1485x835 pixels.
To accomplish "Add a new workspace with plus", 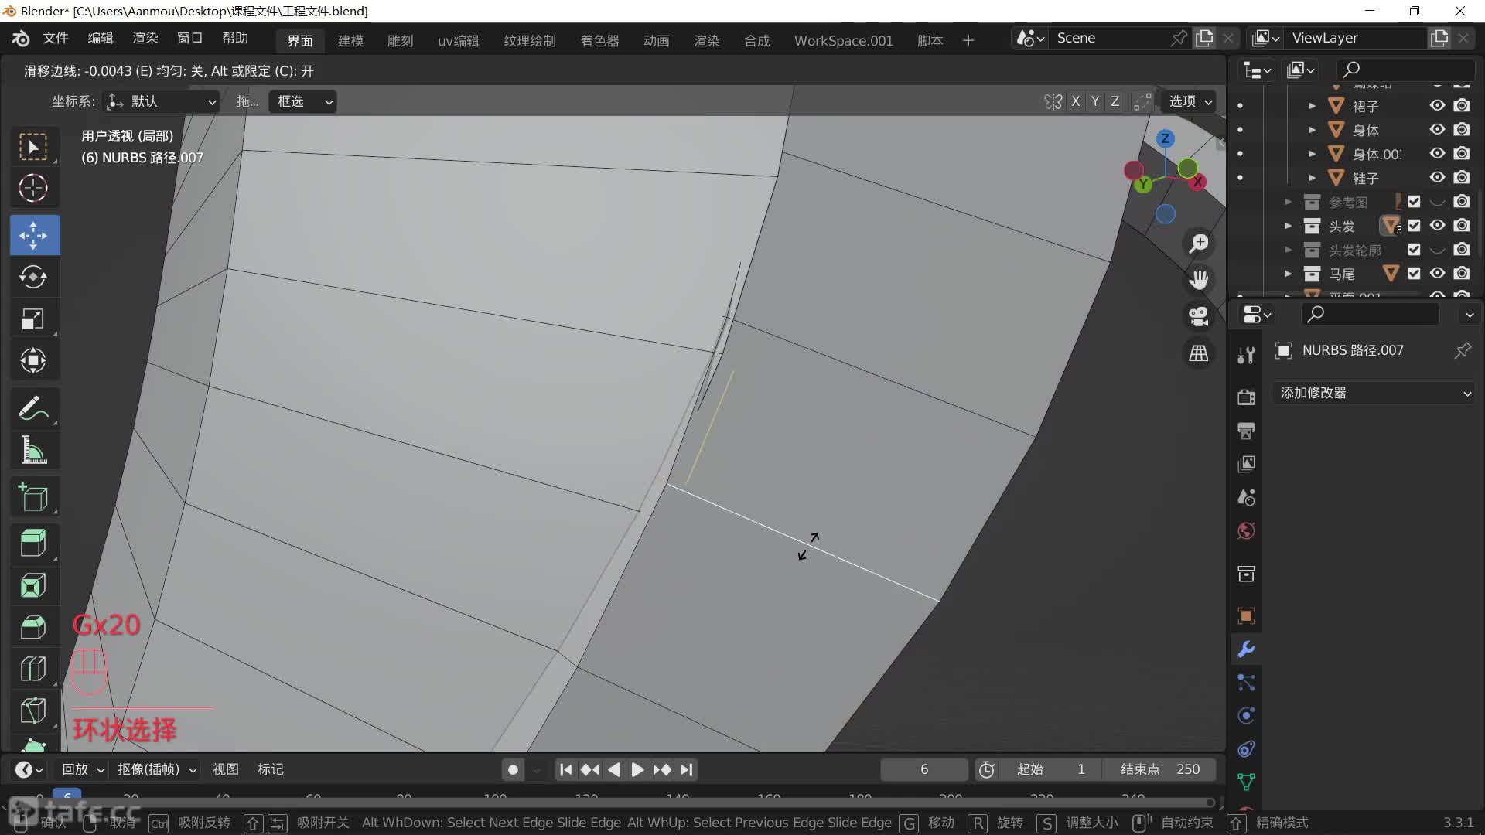I will pos(968,40).
